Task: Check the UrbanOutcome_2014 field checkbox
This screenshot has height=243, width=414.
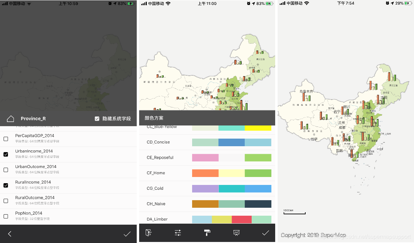Action: [6, 170]
